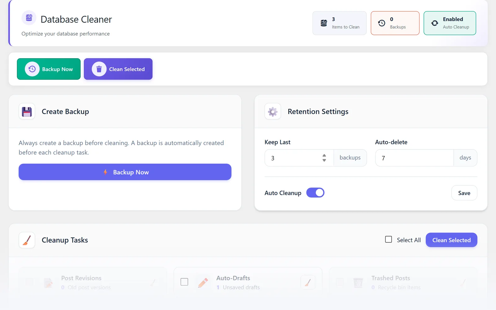Click the Keep Last stepper arrows
The image size is (496, 310).
coord(324,158)
